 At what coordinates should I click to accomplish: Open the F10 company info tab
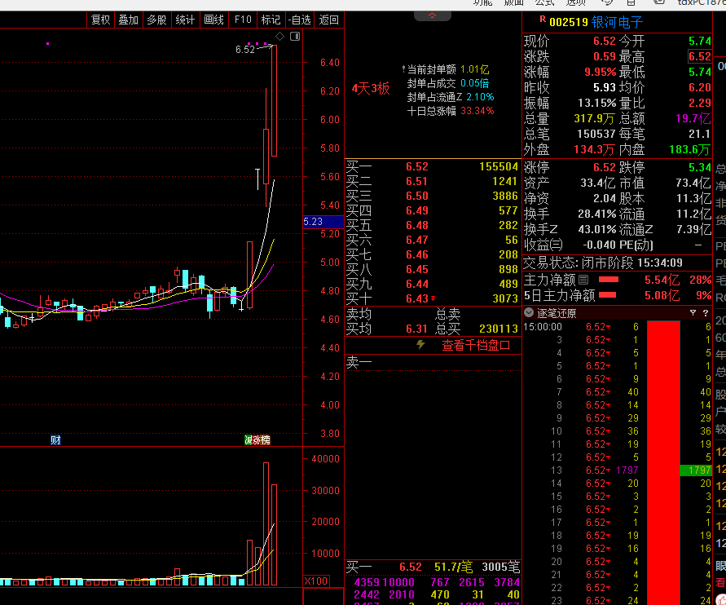(243, 20)
